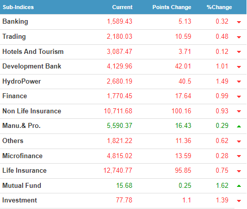Viewport: 247px width, 209px height.
Task: Click the red down arrow in Trading row
Action: click(239, 37)
